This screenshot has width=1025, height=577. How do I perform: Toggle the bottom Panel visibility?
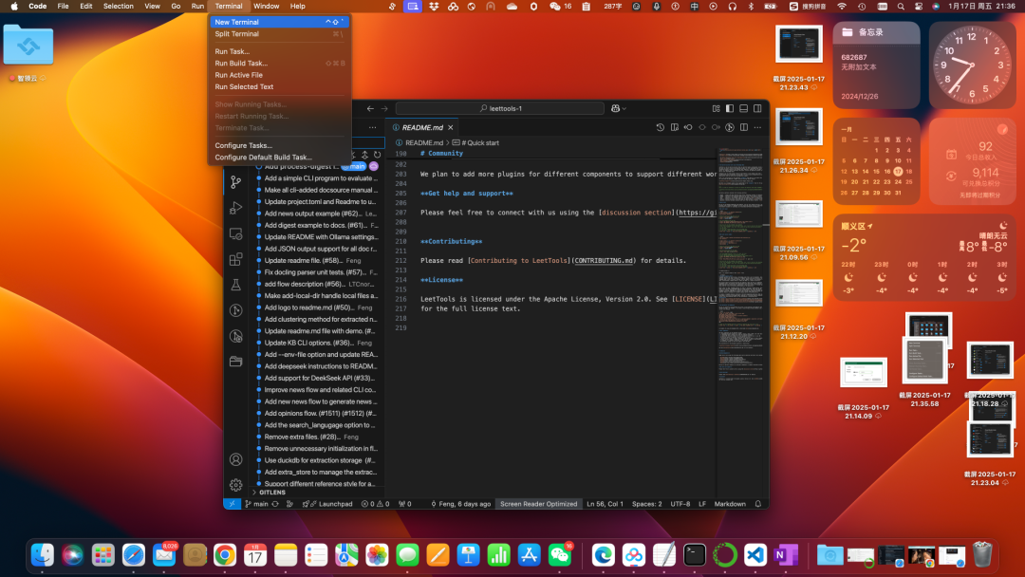click(x=743, y=108)
